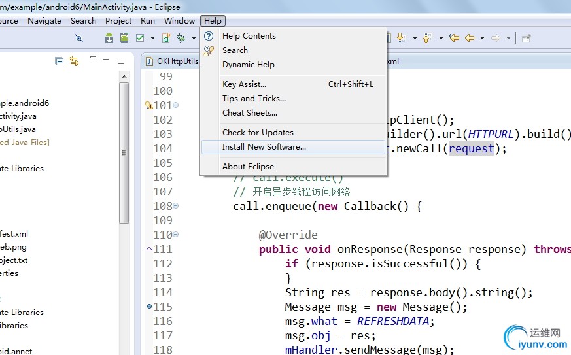Select the ple.android6 package in explorer
The width and height of the screenshot is (571, 355).
(x=24, y=103)
